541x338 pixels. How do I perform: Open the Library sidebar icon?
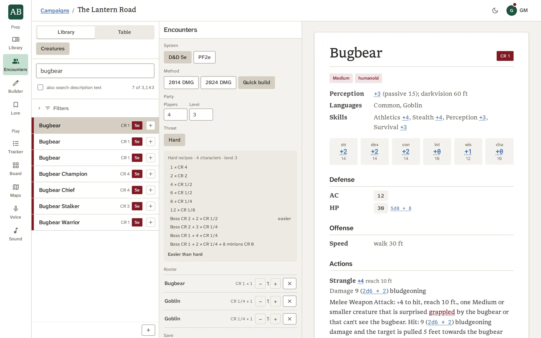(x=15, y=43)
